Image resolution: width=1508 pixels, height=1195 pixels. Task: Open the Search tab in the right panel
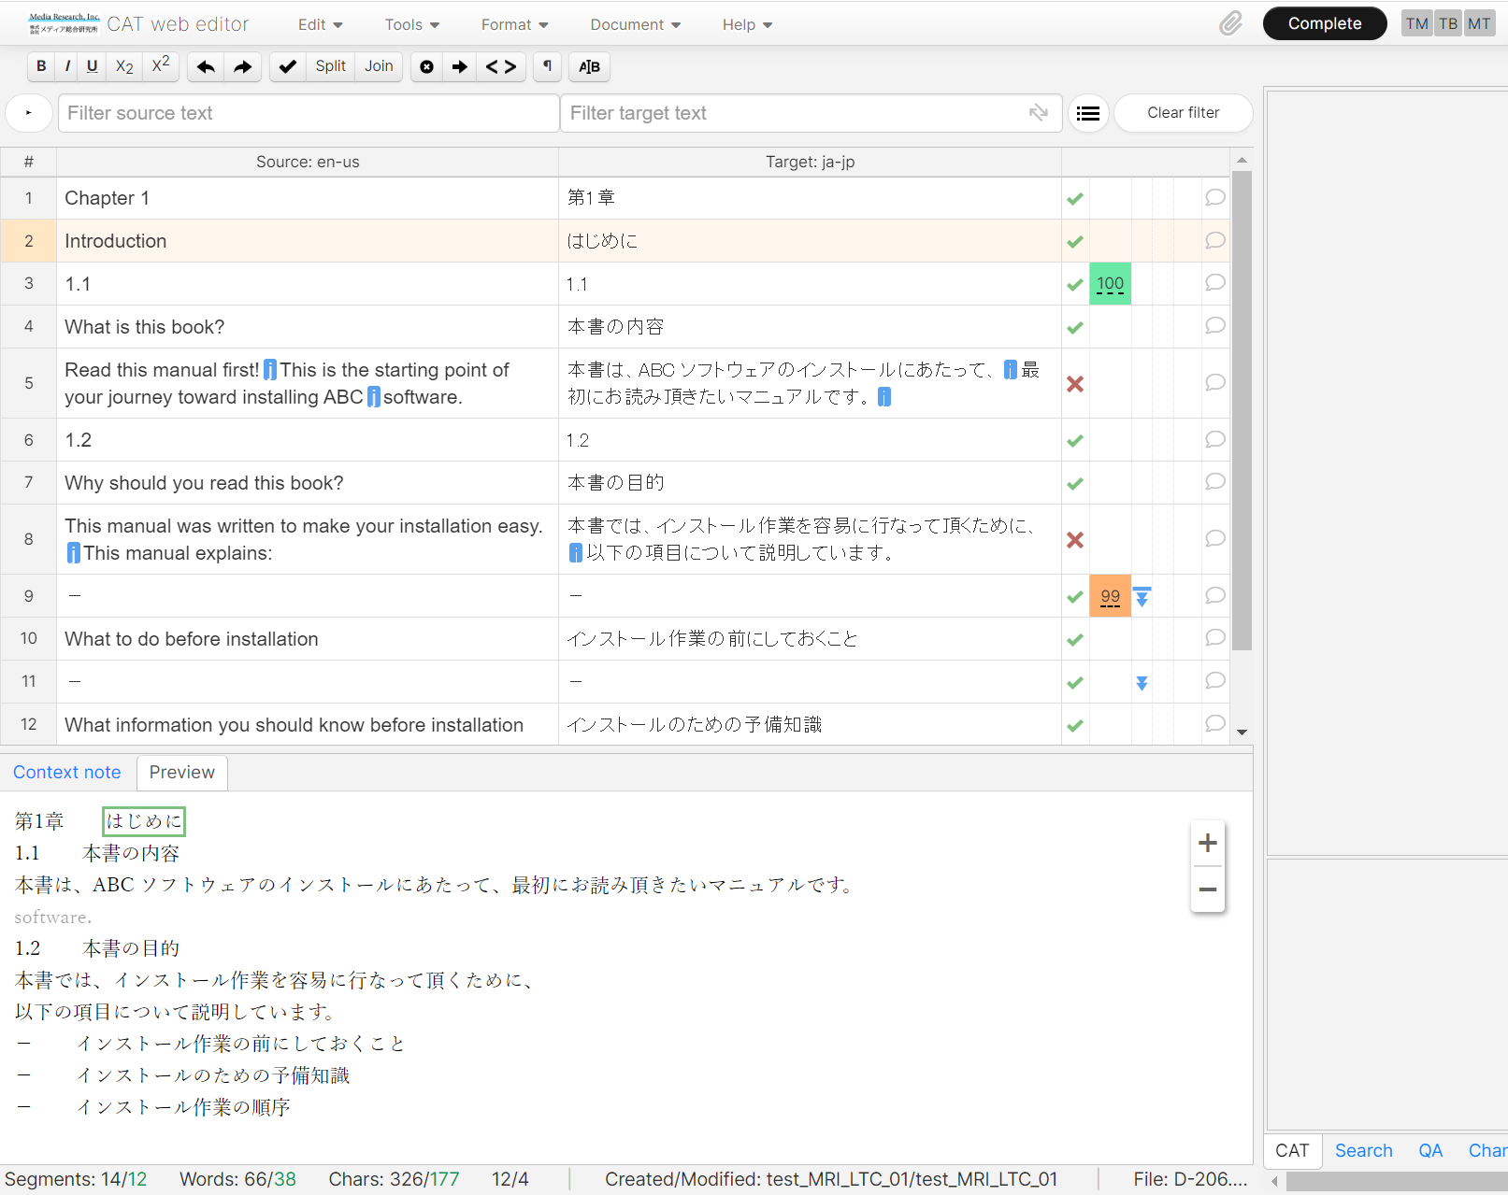pos(1363,1151)
